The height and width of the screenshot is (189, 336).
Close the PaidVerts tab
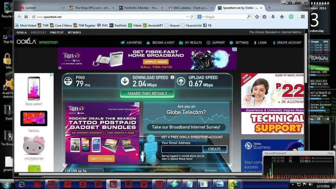(162, 8)
